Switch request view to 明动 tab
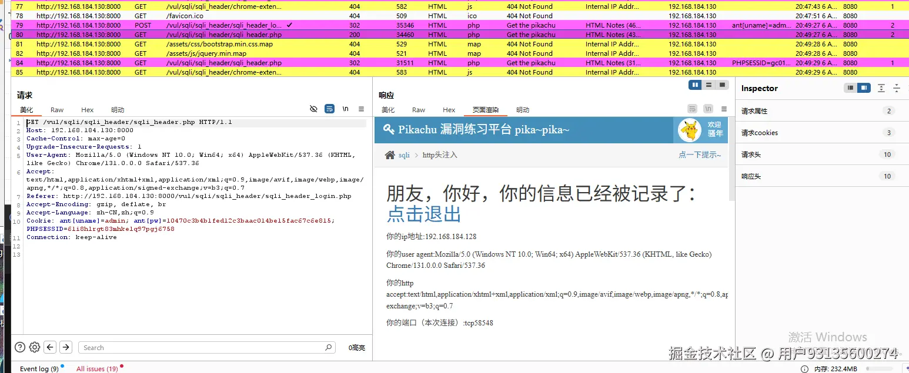909x373 pixels. pos(118,110)
